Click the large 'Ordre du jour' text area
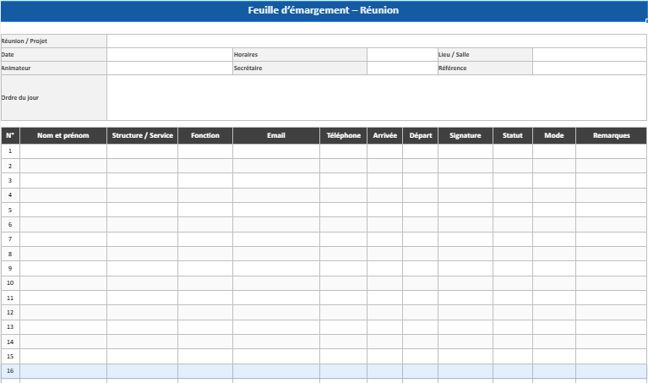This screenshot has height=383, width=648. pos(376,97)
